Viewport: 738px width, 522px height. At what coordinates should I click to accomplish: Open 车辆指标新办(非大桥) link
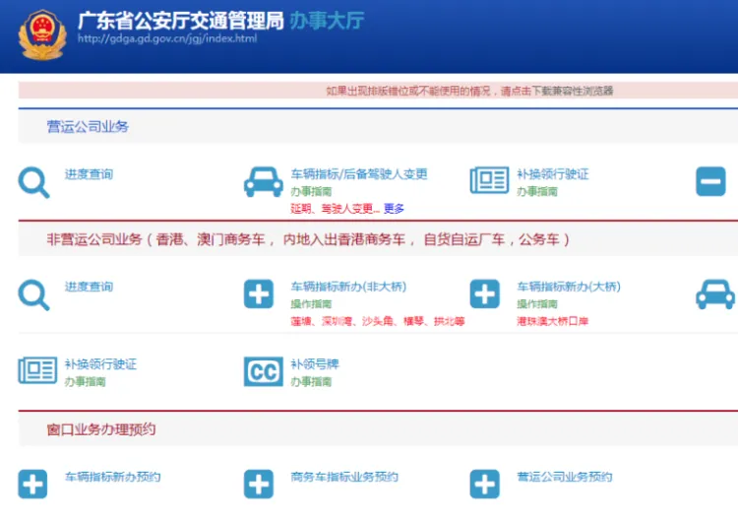pyautogui.click(x=348, y=287)
